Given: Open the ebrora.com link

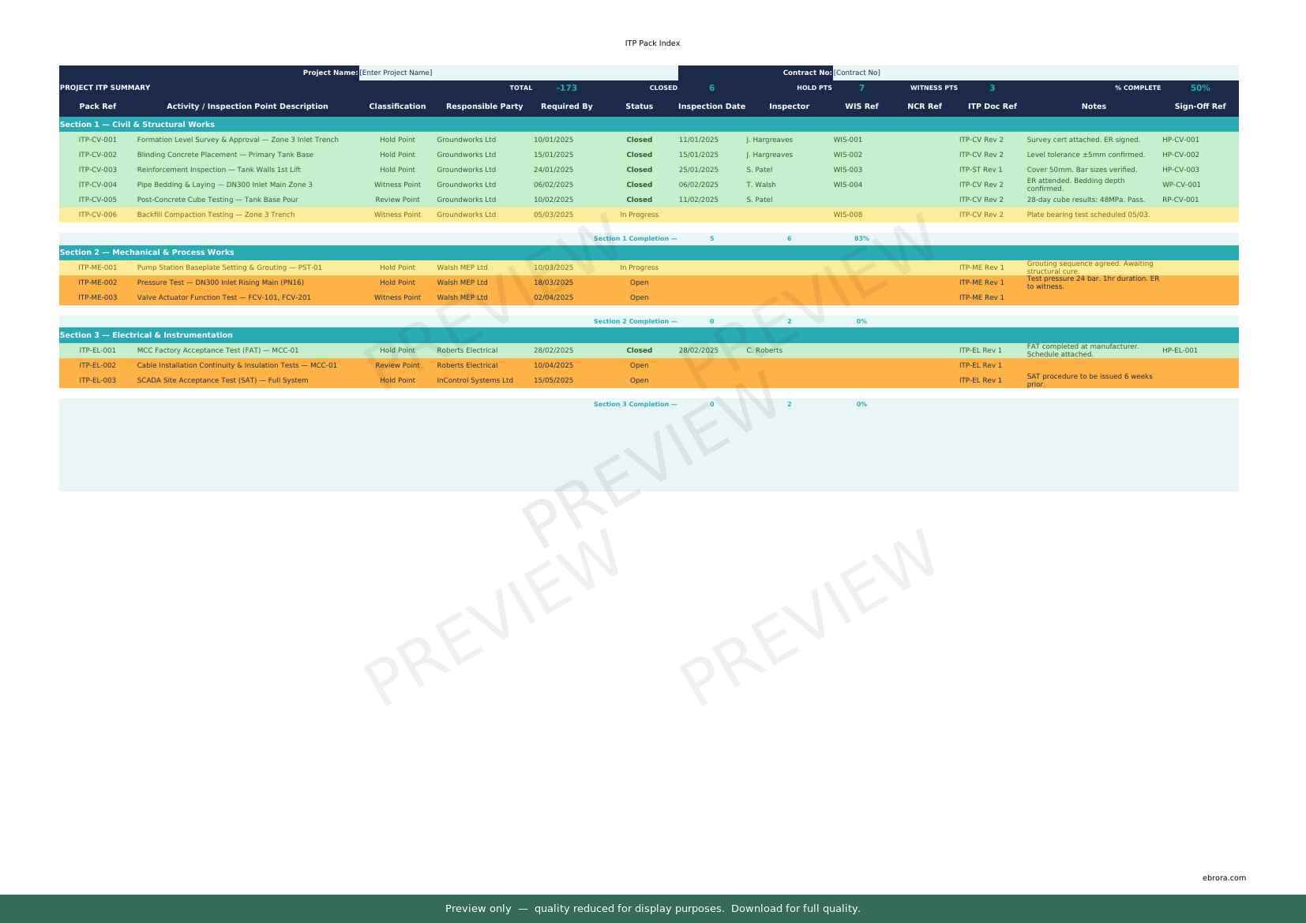Looking at the screenshot, I should (x=1223, y=878).
